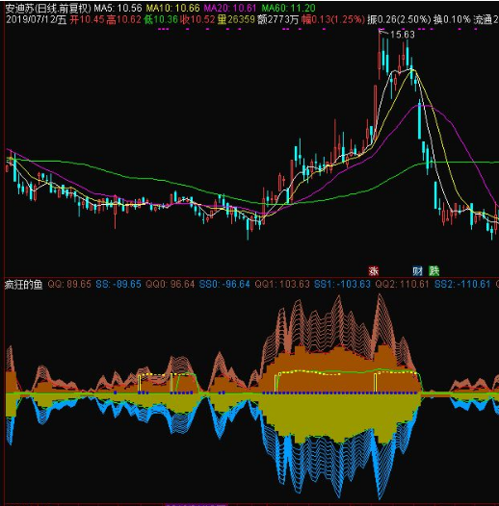This screenshot has width=499, height=506.
Task: Click the SS1: -103.63 value
Action: pos(343,285)
